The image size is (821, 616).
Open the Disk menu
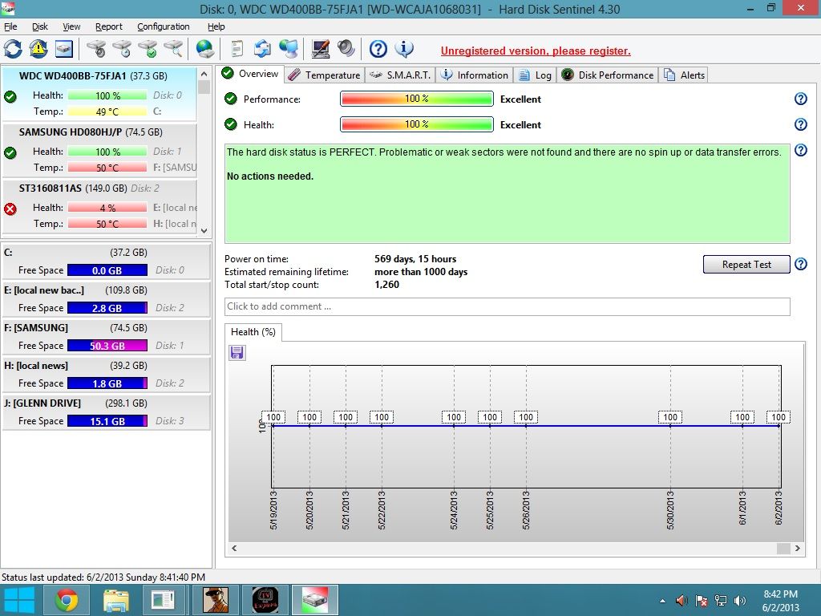(40, 26)
